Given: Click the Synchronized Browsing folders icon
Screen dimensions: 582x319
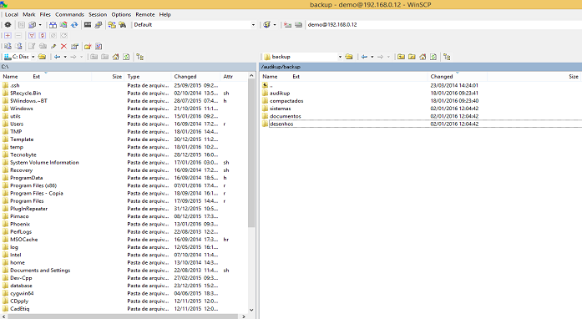Looking at the screenshot, I should [112, 25].
